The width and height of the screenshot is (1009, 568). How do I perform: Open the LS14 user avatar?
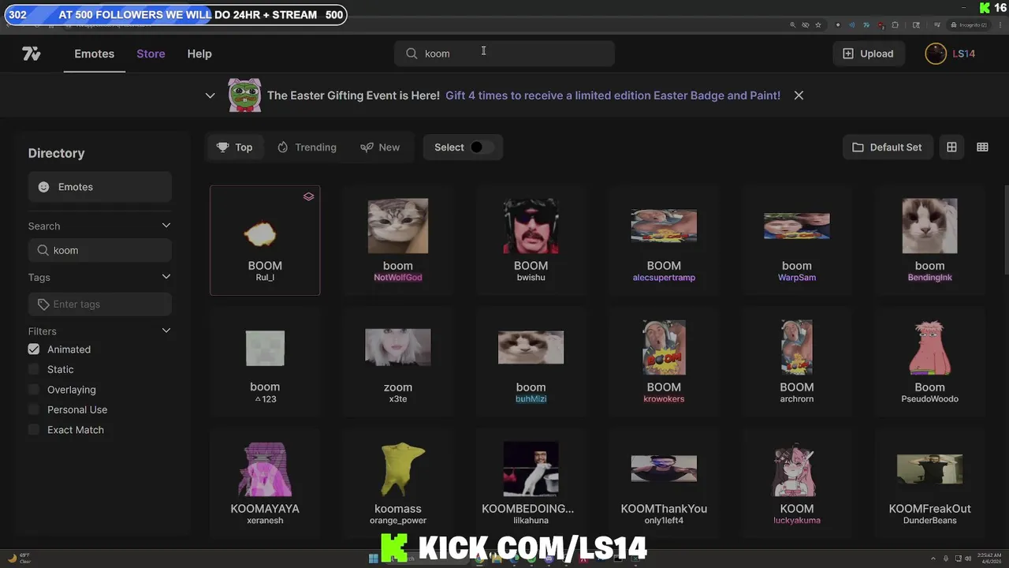[936, 54]
